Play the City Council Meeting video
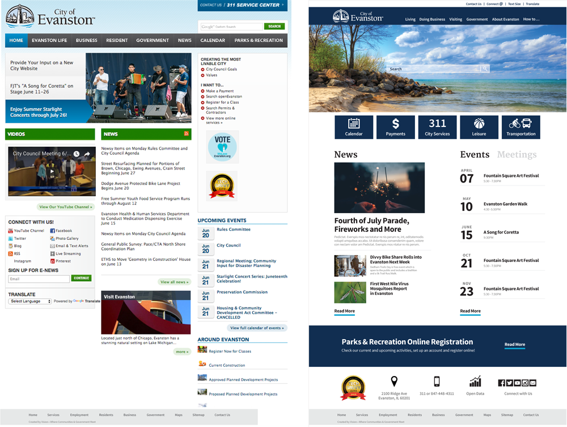The width and height of the screenshot is (567, 427). [x=52, y=171]
